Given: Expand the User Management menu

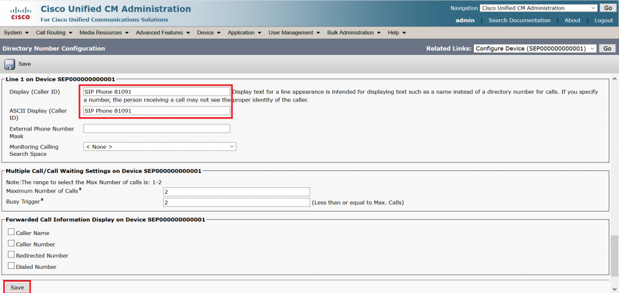Looking at the screenshot, I should [294, 33].
